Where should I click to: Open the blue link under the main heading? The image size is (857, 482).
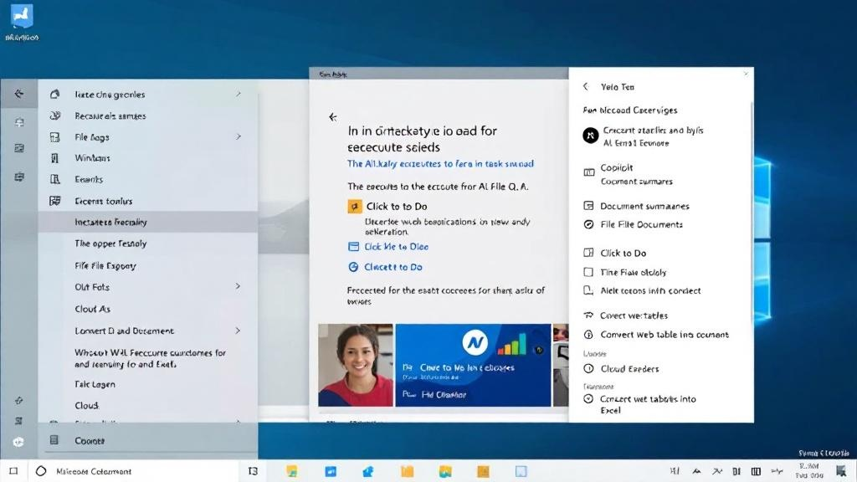pos(440,164)
